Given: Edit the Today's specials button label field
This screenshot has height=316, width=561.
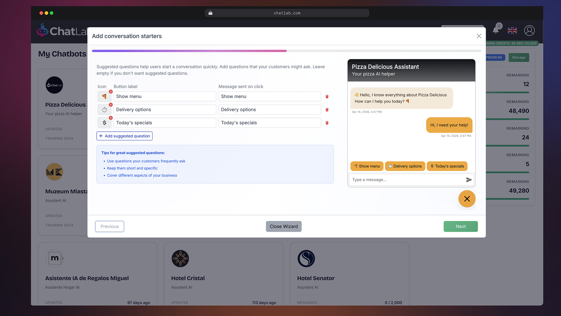Looking at the screenshot, I should 165,123.
